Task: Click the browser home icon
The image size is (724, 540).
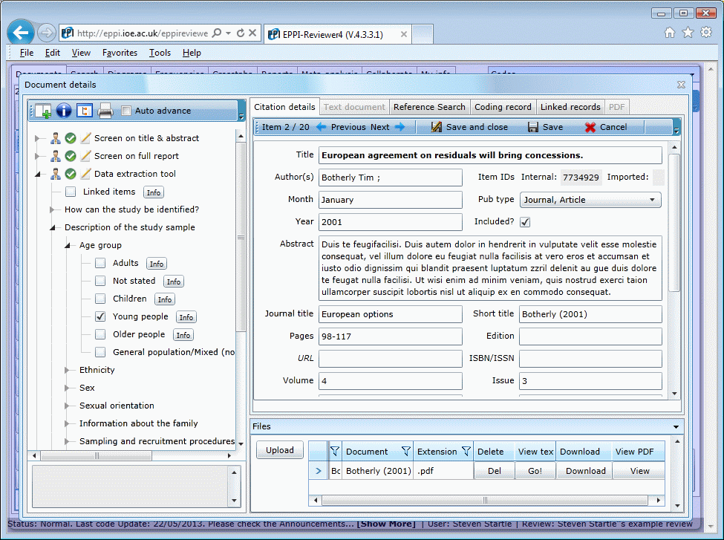Action: click(670, 33)
